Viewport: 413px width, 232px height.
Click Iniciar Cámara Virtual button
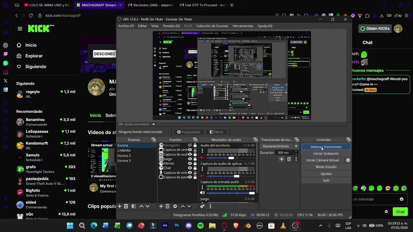pos(323,160)
